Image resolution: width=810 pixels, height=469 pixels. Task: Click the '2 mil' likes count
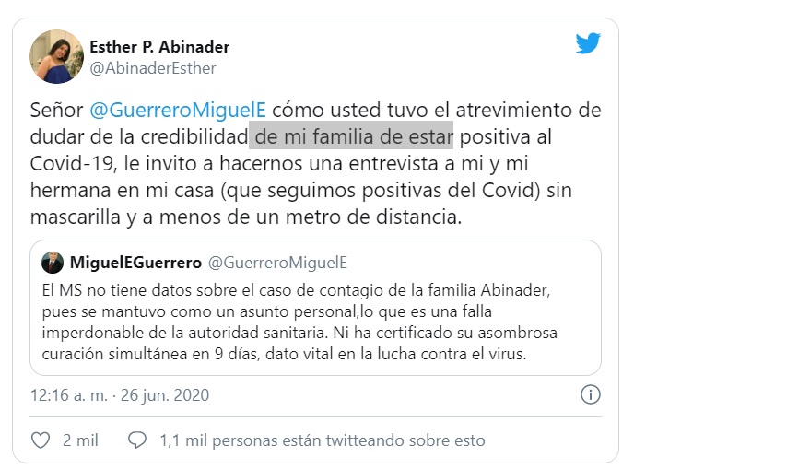pos(80,440)
